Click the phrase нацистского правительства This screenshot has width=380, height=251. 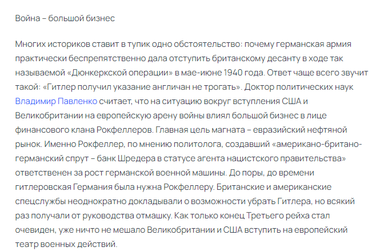tap(284, 158)
